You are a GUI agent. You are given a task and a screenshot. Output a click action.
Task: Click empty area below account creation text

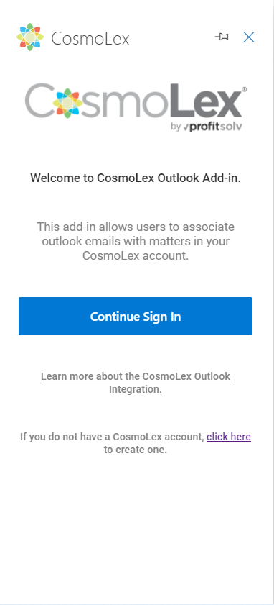(136, 529)
